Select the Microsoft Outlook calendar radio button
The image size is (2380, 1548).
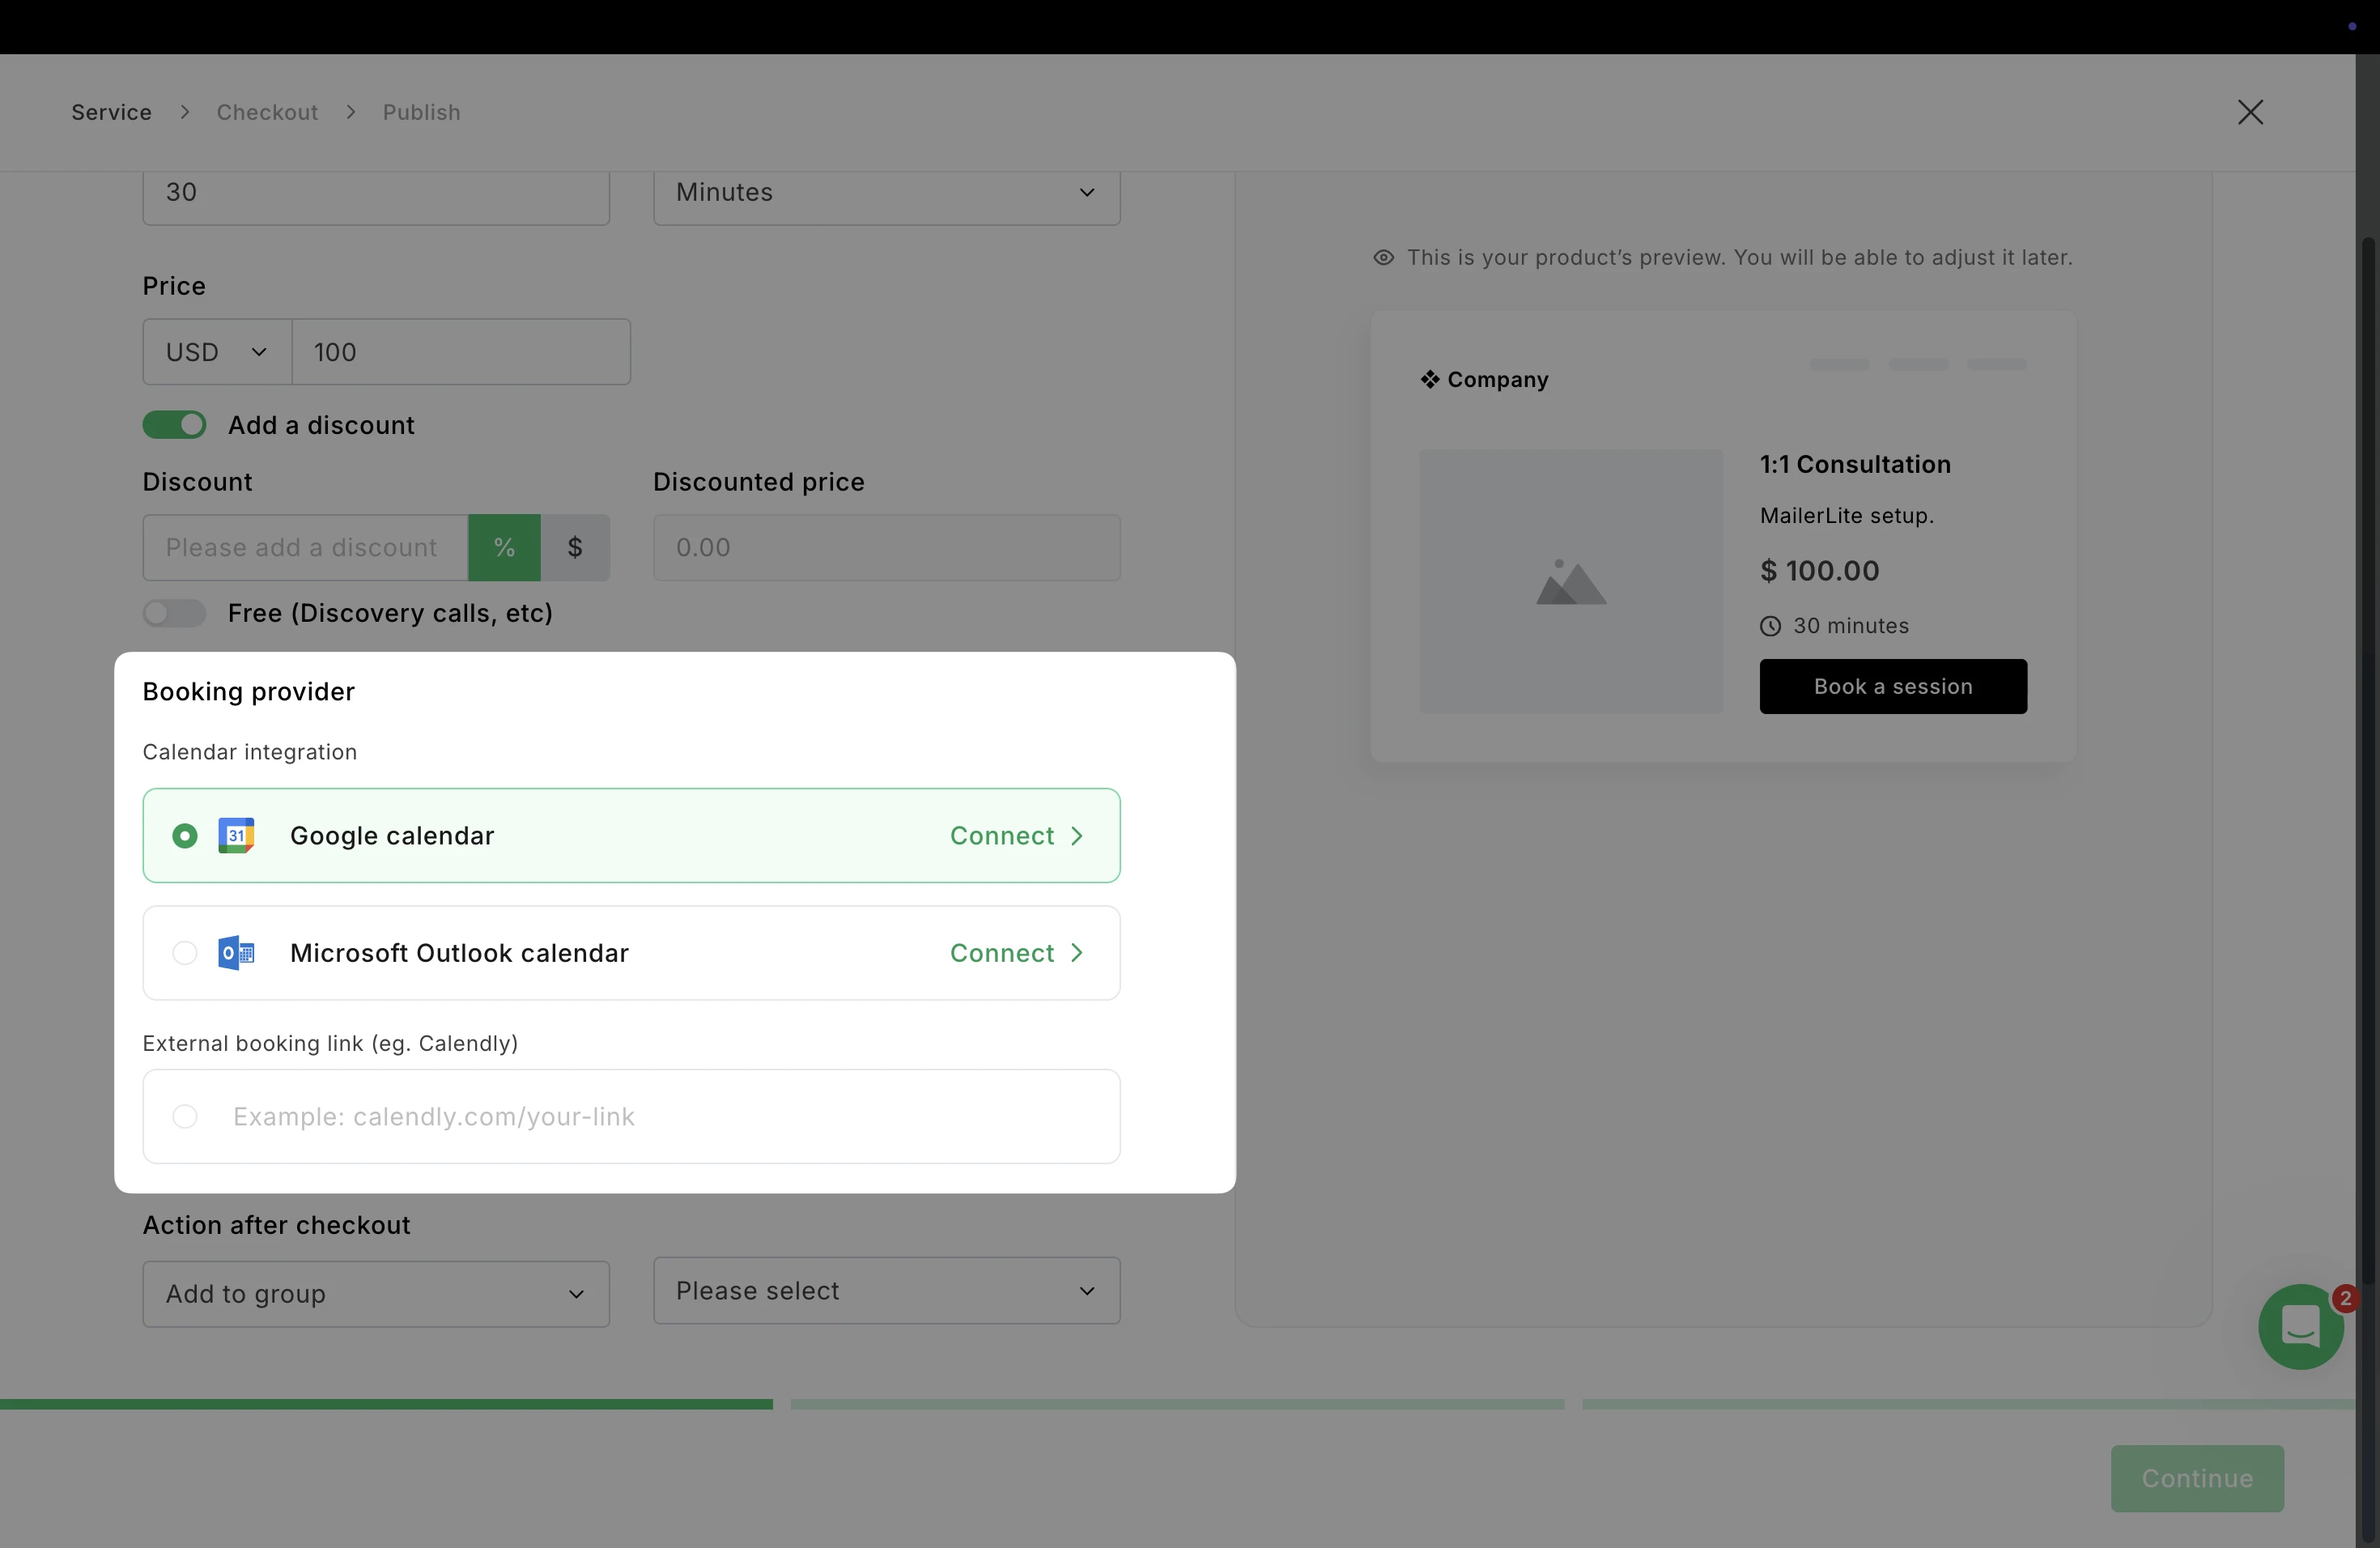click(x=185, y=953)
